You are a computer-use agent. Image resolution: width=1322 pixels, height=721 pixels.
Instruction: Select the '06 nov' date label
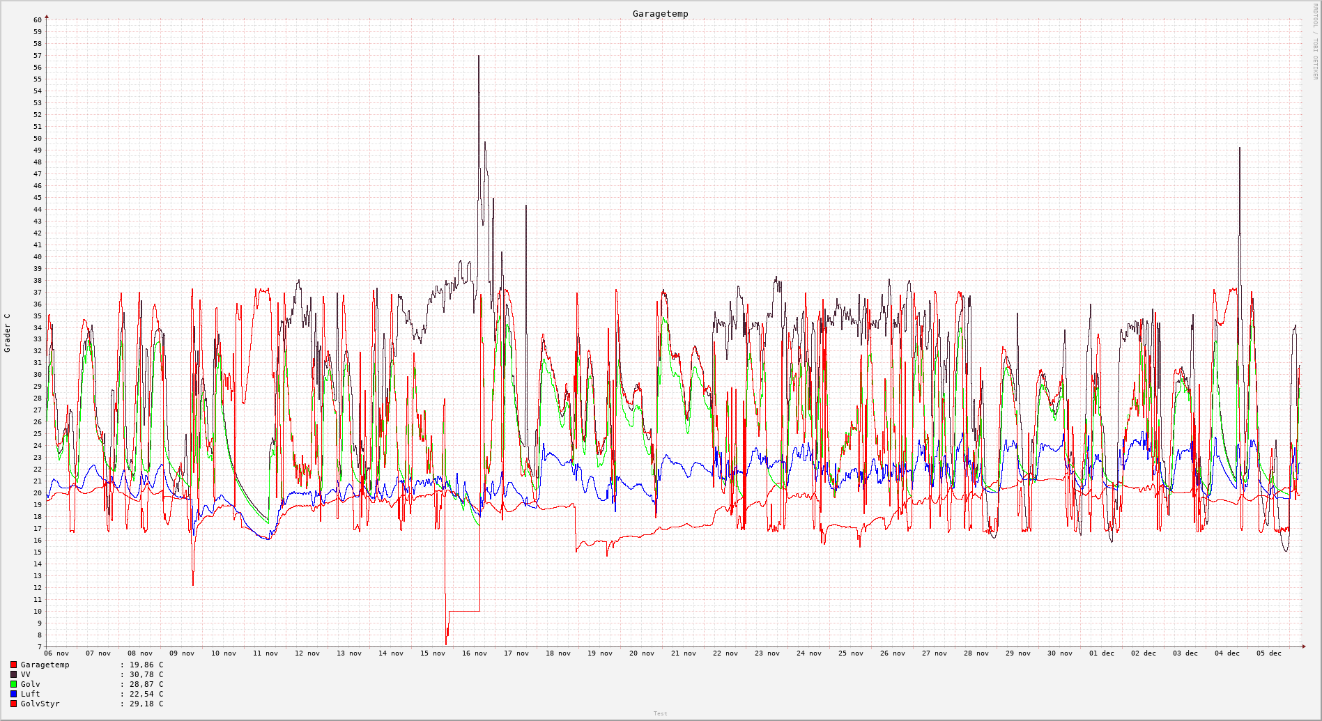[56, 653]
